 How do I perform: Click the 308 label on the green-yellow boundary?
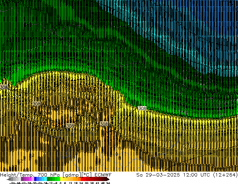tap(142, 108)
